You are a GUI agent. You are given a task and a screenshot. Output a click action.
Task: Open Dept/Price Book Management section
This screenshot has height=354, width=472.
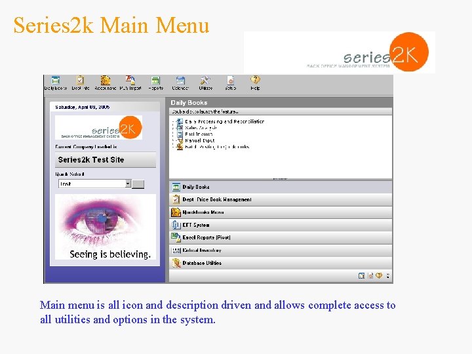coord(281,199)
